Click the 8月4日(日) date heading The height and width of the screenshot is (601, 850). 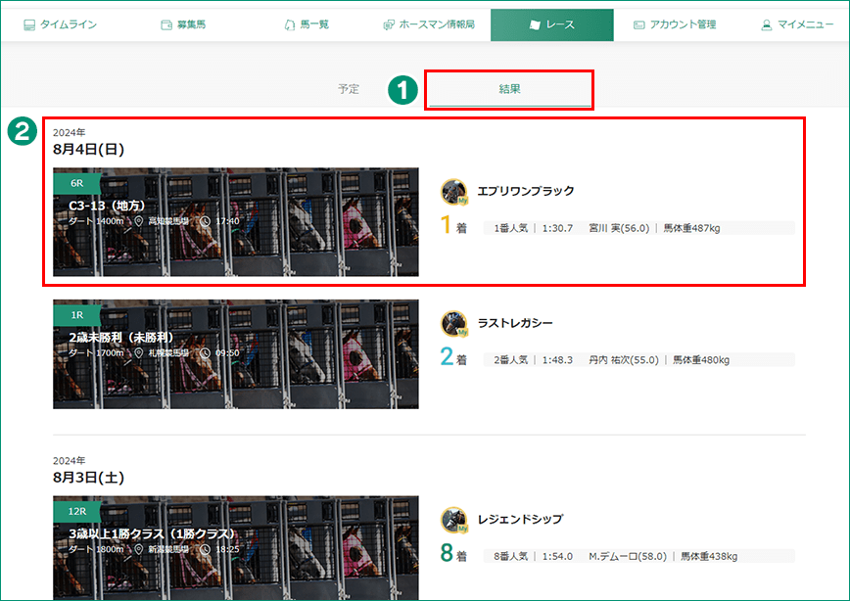(x=88, y=149)
